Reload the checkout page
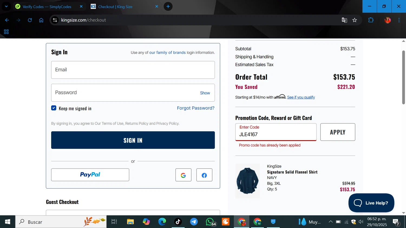Viewport: 406px width, 228px height. click(x=30, y=20)
